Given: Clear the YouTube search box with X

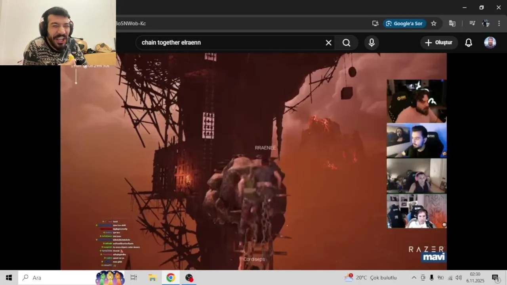Looking at the screenshot, I should pos(328,43).
